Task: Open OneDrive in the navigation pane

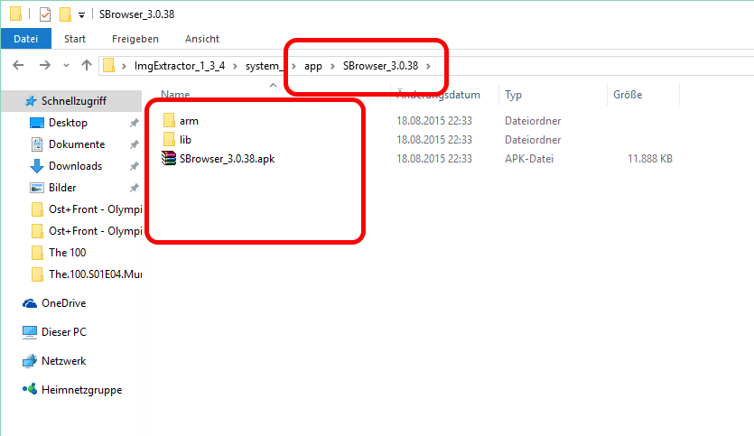Action: (63, 303)
